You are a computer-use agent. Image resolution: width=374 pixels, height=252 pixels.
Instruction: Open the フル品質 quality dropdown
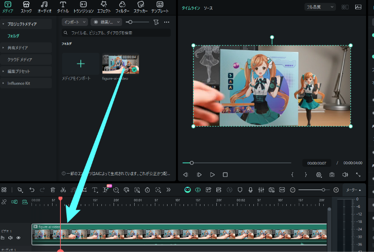pyautogui.click(x=320, y=7)
